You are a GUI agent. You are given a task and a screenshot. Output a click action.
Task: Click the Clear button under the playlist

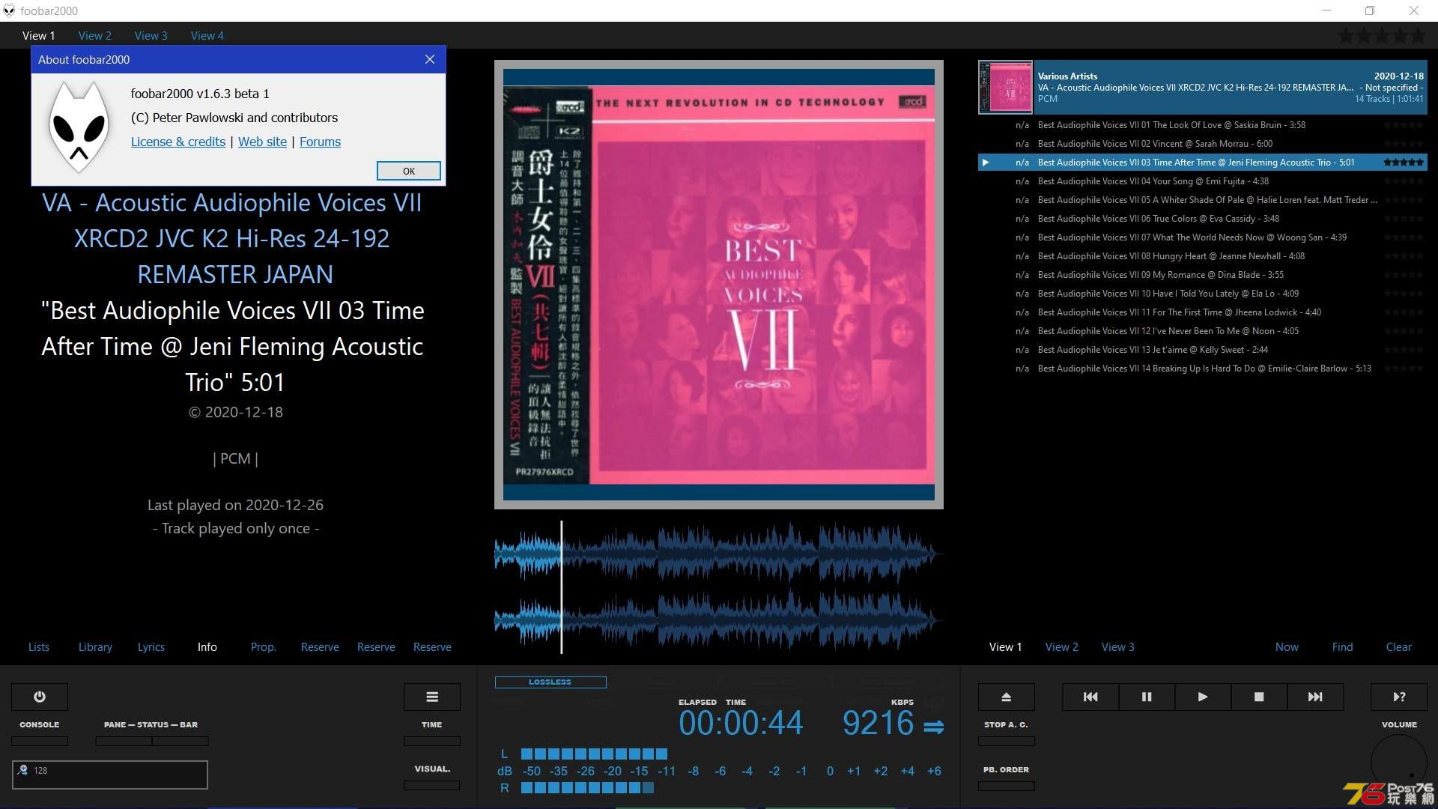coord(1399,647)
